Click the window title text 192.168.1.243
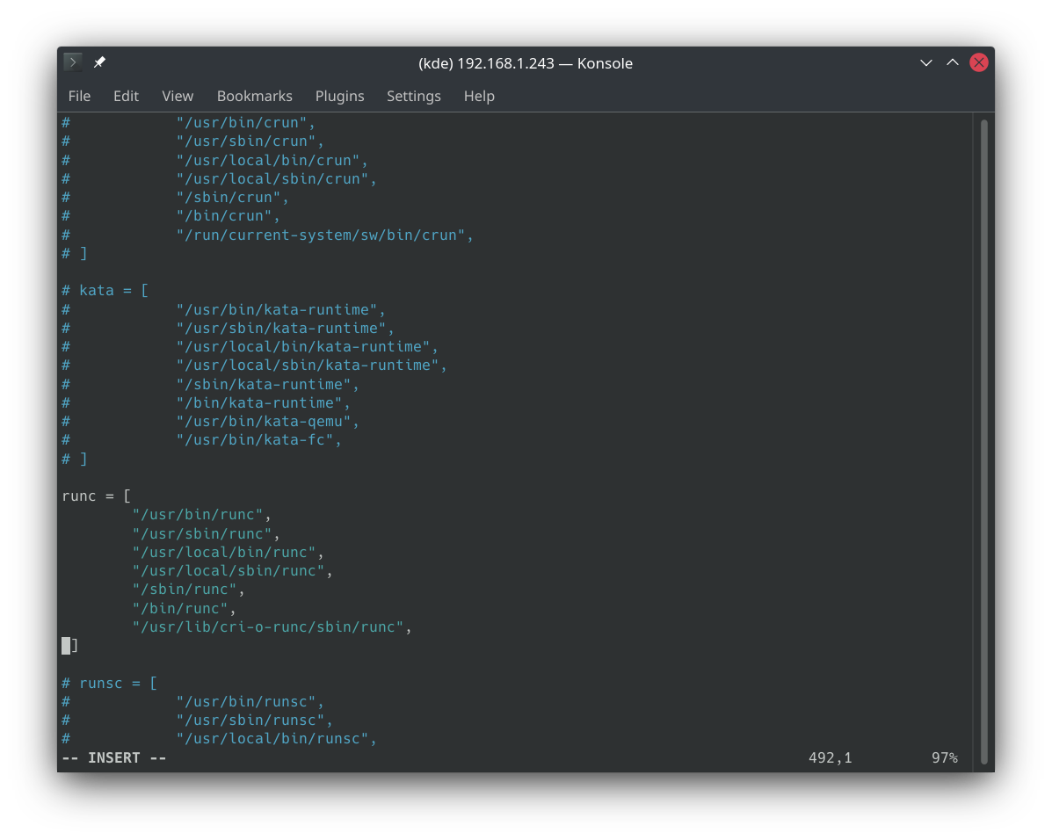This screenshot has width=1052, height=840. tap(525, 63)
